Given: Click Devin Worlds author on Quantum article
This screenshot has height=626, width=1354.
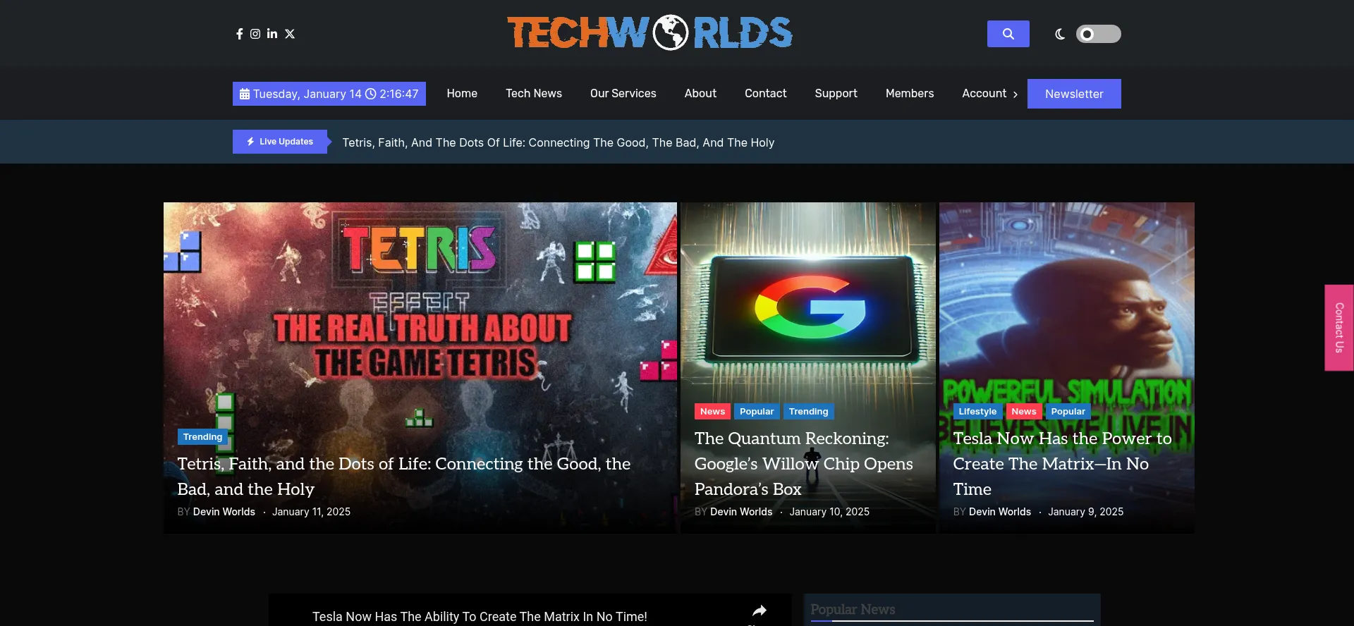Looking at the screenshot, I should coord(741,512).
